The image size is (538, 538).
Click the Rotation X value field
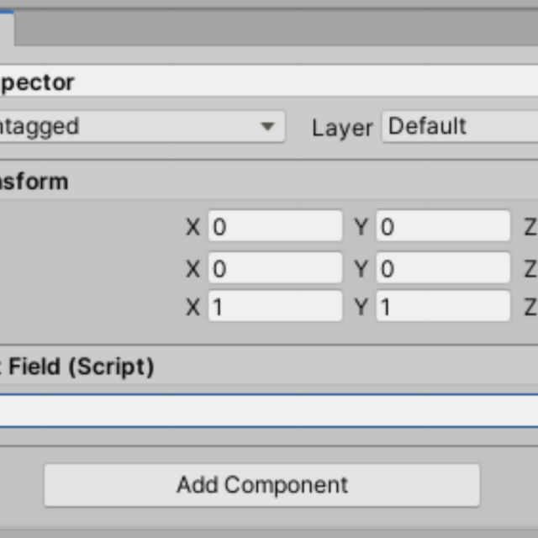tap(275, 267)
